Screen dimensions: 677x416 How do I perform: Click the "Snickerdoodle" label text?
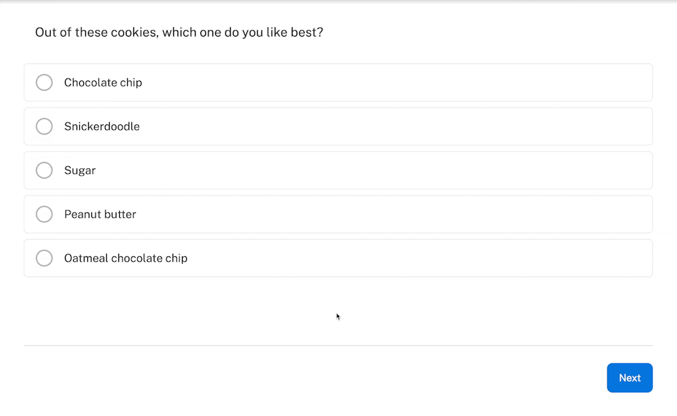[x=102, y=126]
